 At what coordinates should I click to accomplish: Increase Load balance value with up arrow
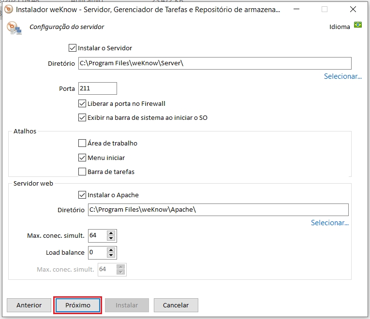tap(111, 250)
